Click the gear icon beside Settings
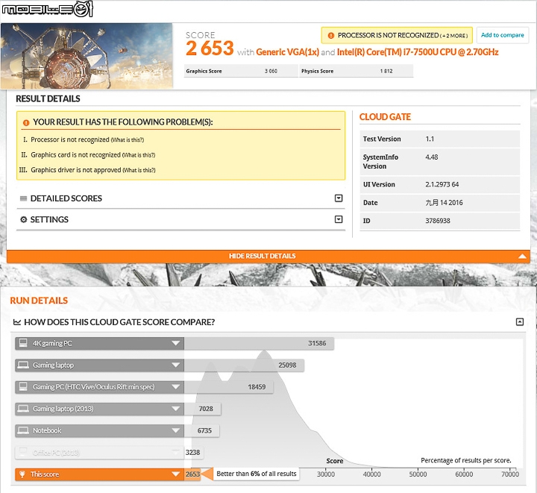 (x=23, y=219)
